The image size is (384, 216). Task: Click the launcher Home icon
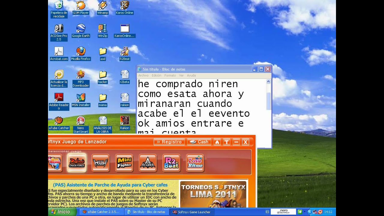(x=217, y=142)
